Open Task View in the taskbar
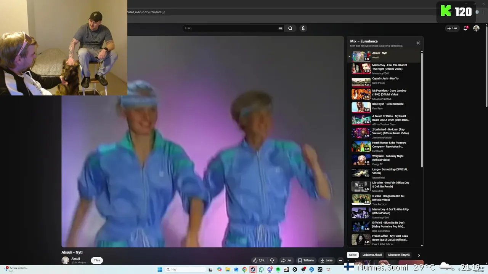 pos(210,269)
